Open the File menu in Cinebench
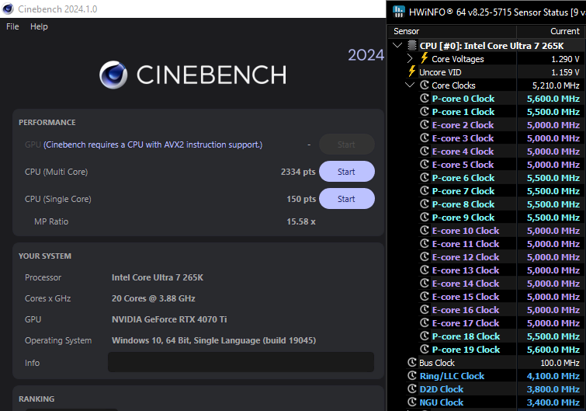The width and height of the screenshot is (586, 411). (x=12, y=26)
